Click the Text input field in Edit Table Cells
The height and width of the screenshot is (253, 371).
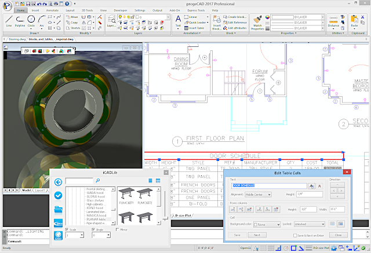pos(269,186)
